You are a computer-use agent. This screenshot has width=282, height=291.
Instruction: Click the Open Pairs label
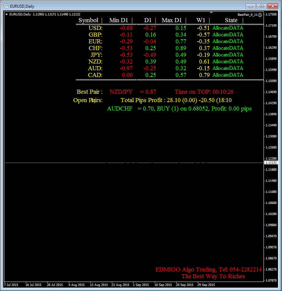[88, 100]
